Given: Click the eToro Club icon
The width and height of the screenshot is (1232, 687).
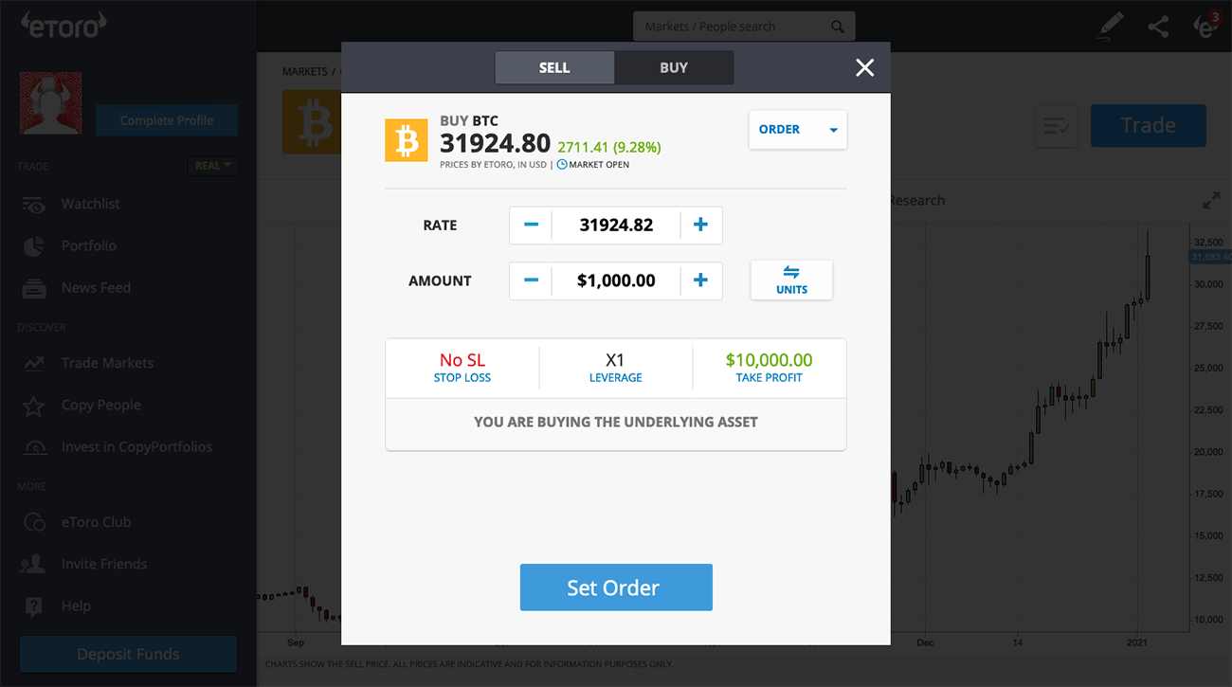Looking at the screenshot, I should point(34,522).
